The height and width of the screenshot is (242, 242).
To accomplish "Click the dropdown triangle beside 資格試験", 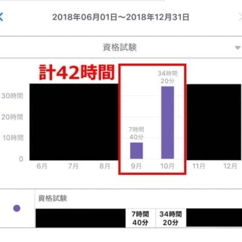I will 238,48.
